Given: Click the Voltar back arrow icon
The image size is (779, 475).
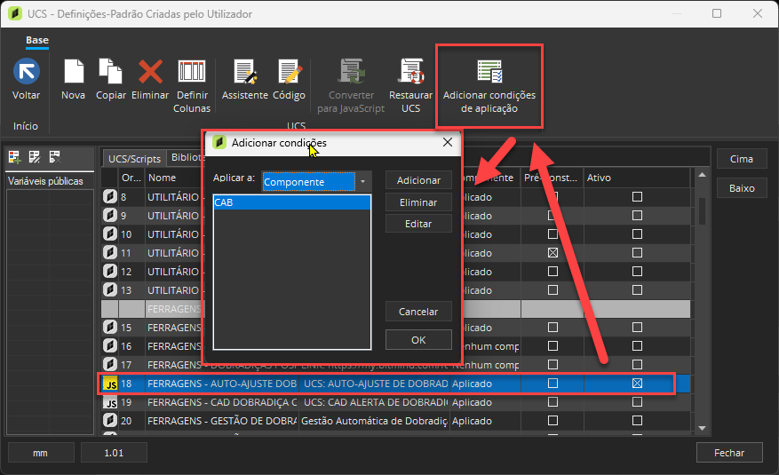Looking at the screenshot, I should click(26, 72).
